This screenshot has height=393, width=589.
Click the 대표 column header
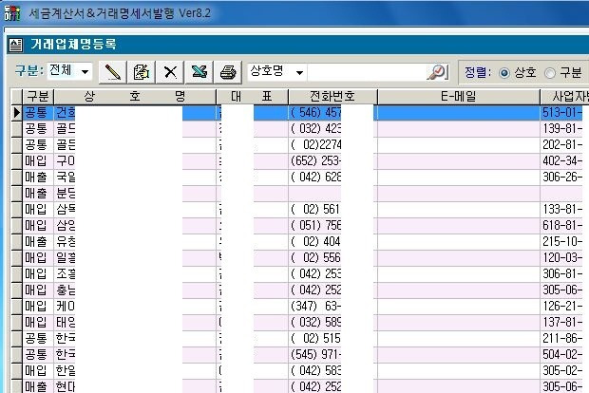pos(252,97)
